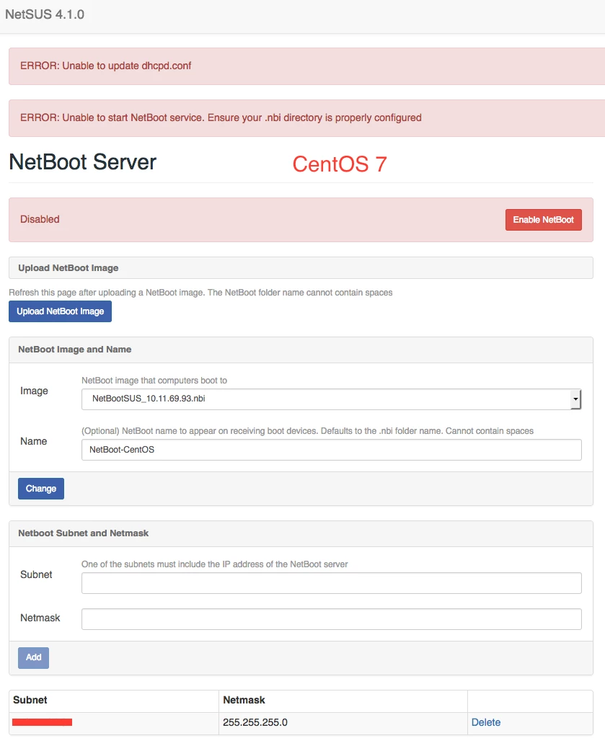605x746 pixels.
Task: Click the Netboot Subnet and Netmask header
Action: tap(84, 533)
